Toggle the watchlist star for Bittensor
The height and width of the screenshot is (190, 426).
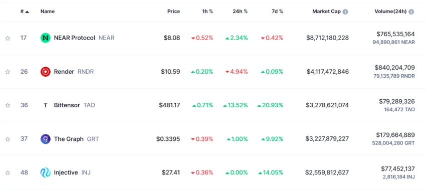8,105
